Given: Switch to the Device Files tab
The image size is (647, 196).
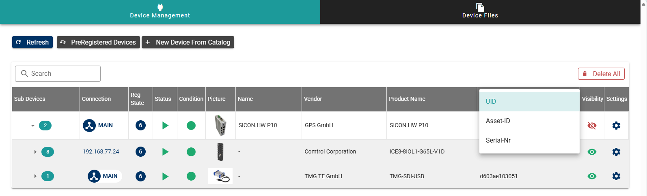Looking at the screenshot, I should (480, 12).
